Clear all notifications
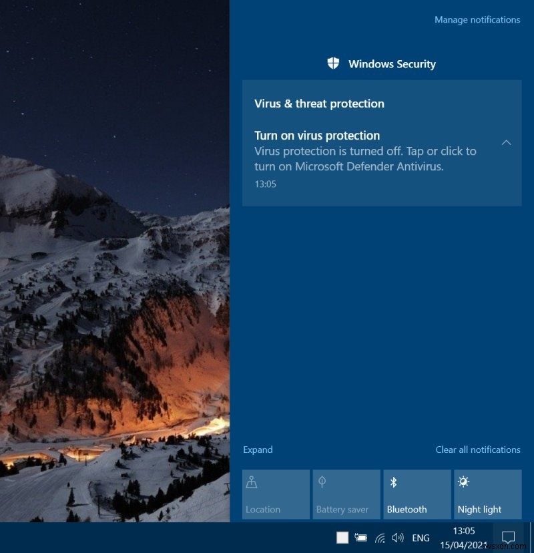The image size is (534, 553). [478, 449]
